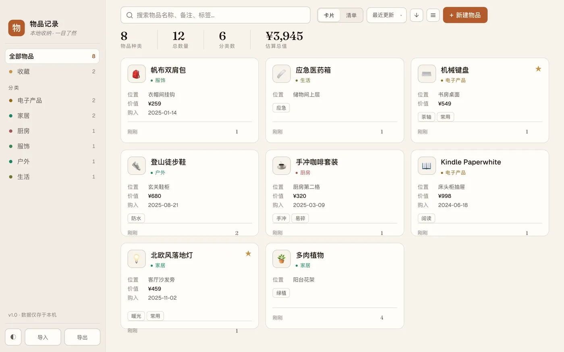Click the keyboard icon on 机械键盘
The width and height of the screenshot is (564, 352).
[427, 74]
